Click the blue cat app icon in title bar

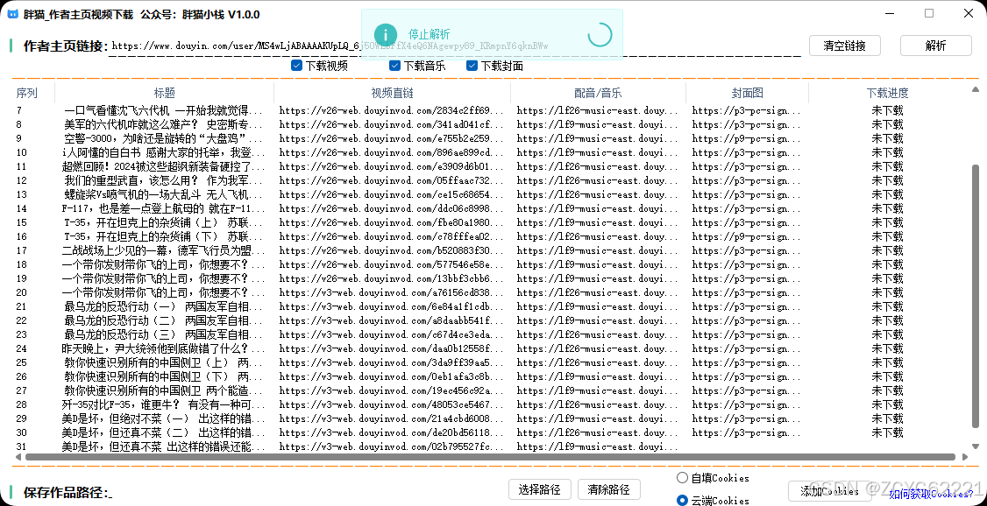coord(13,15)
